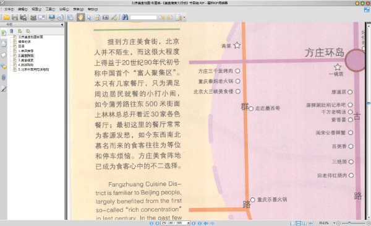Collapse the bookmarks panel with the arrow
The height and width of the screenshot is (226, 371).
pos(62,24)
